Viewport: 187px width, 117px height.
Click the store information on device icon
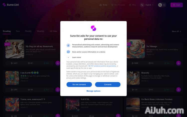click(68, 52)
